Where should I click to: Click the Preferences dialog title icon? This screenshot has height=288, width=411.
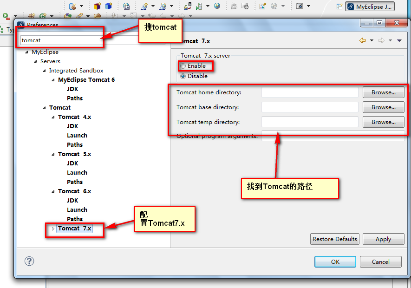pos(21,25)
